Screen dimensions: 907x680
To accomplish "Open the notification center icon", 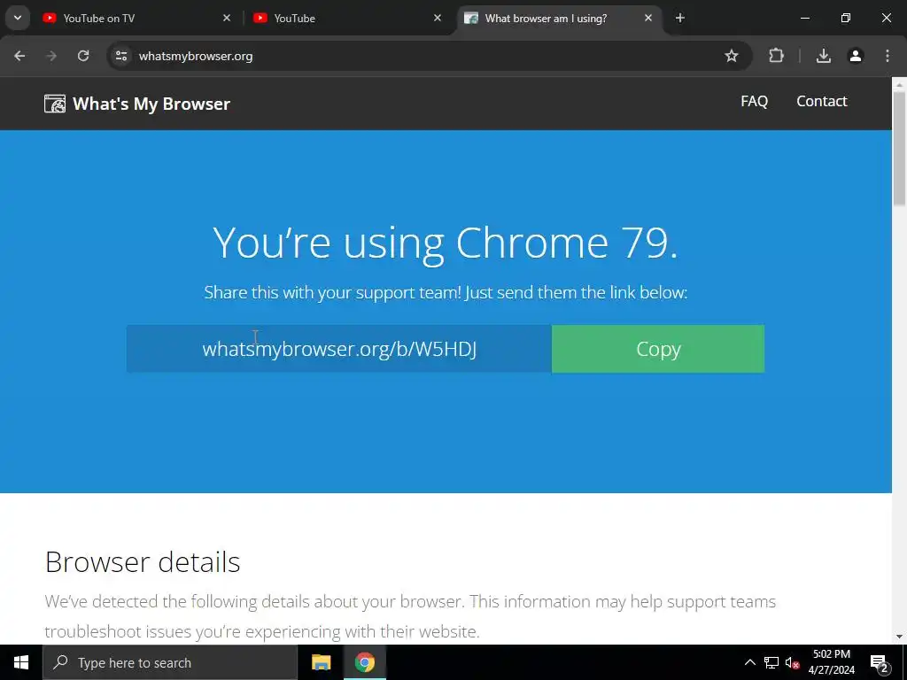I will coord(880,662).
